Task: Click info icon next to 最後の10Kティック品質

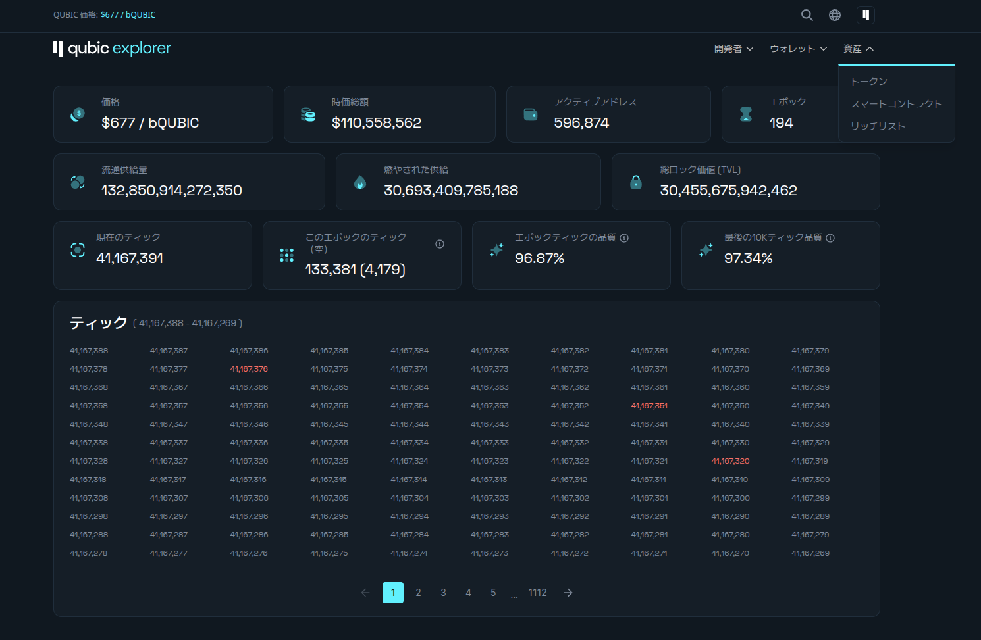Action: [x=830, y=238]
